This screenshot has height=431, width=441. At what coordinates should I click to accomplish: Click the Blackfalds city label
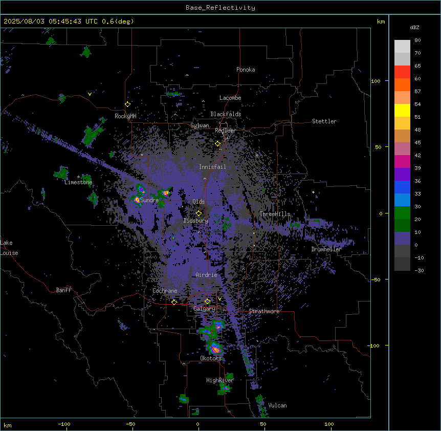[x=226, y=114]
